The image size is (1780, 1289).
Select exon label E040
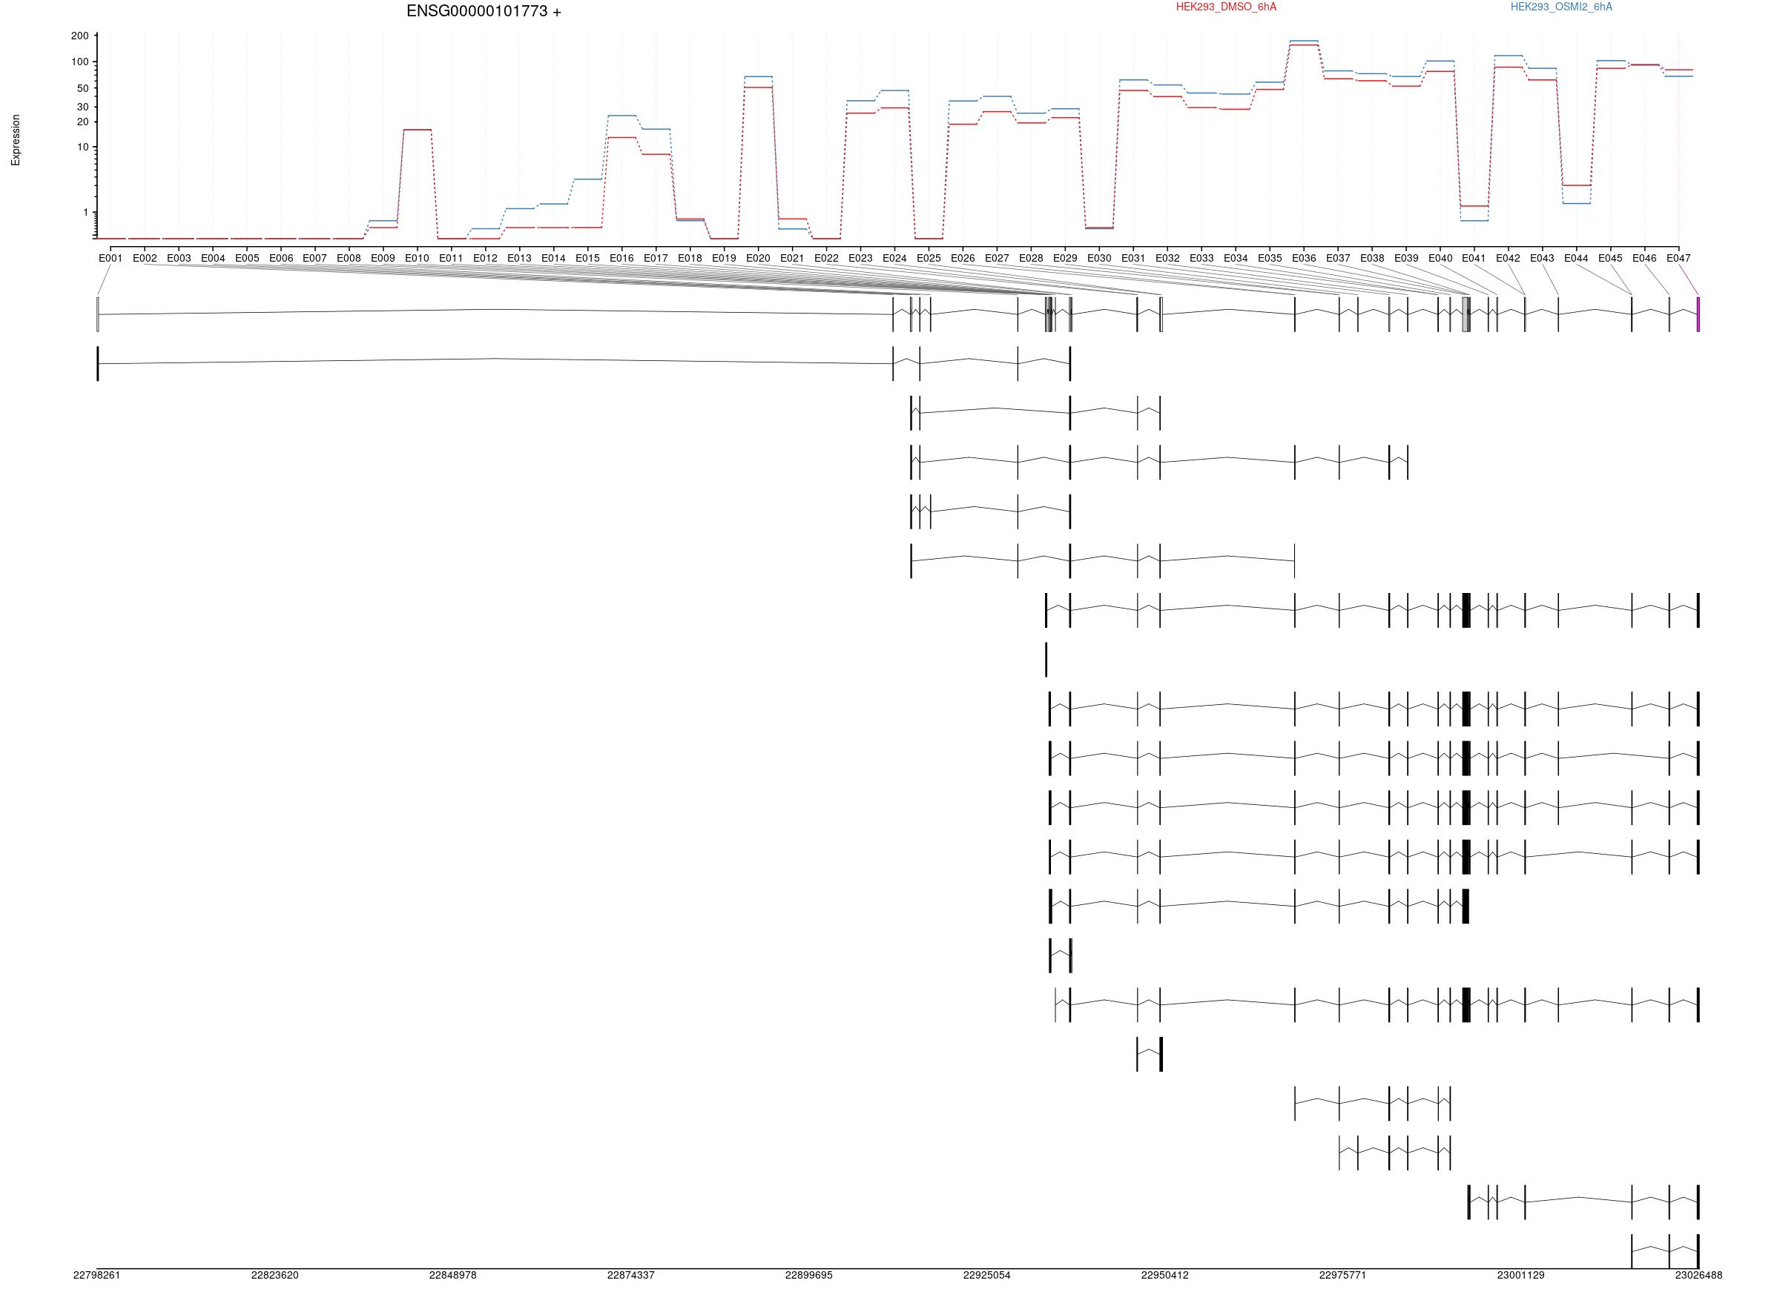[x=1440, y=258]
